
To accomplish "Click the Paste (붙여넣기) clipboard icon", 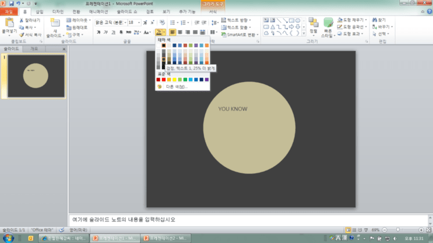I will (9, 23).
